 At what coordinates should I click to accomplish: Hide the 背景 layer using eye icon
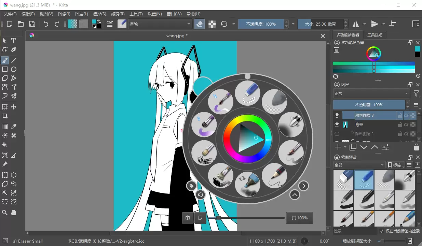tap(337, 125)
